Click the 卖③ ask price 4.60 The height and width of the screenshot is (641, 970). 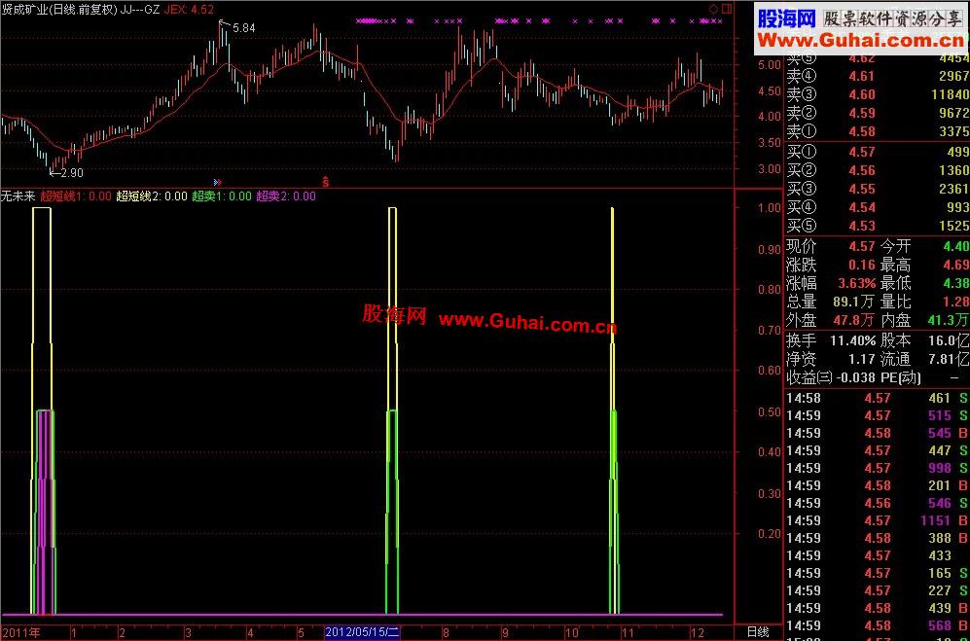coord(863,94)
